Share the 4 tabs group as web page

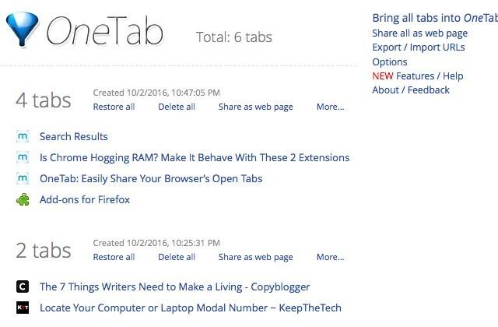(255, 107)
